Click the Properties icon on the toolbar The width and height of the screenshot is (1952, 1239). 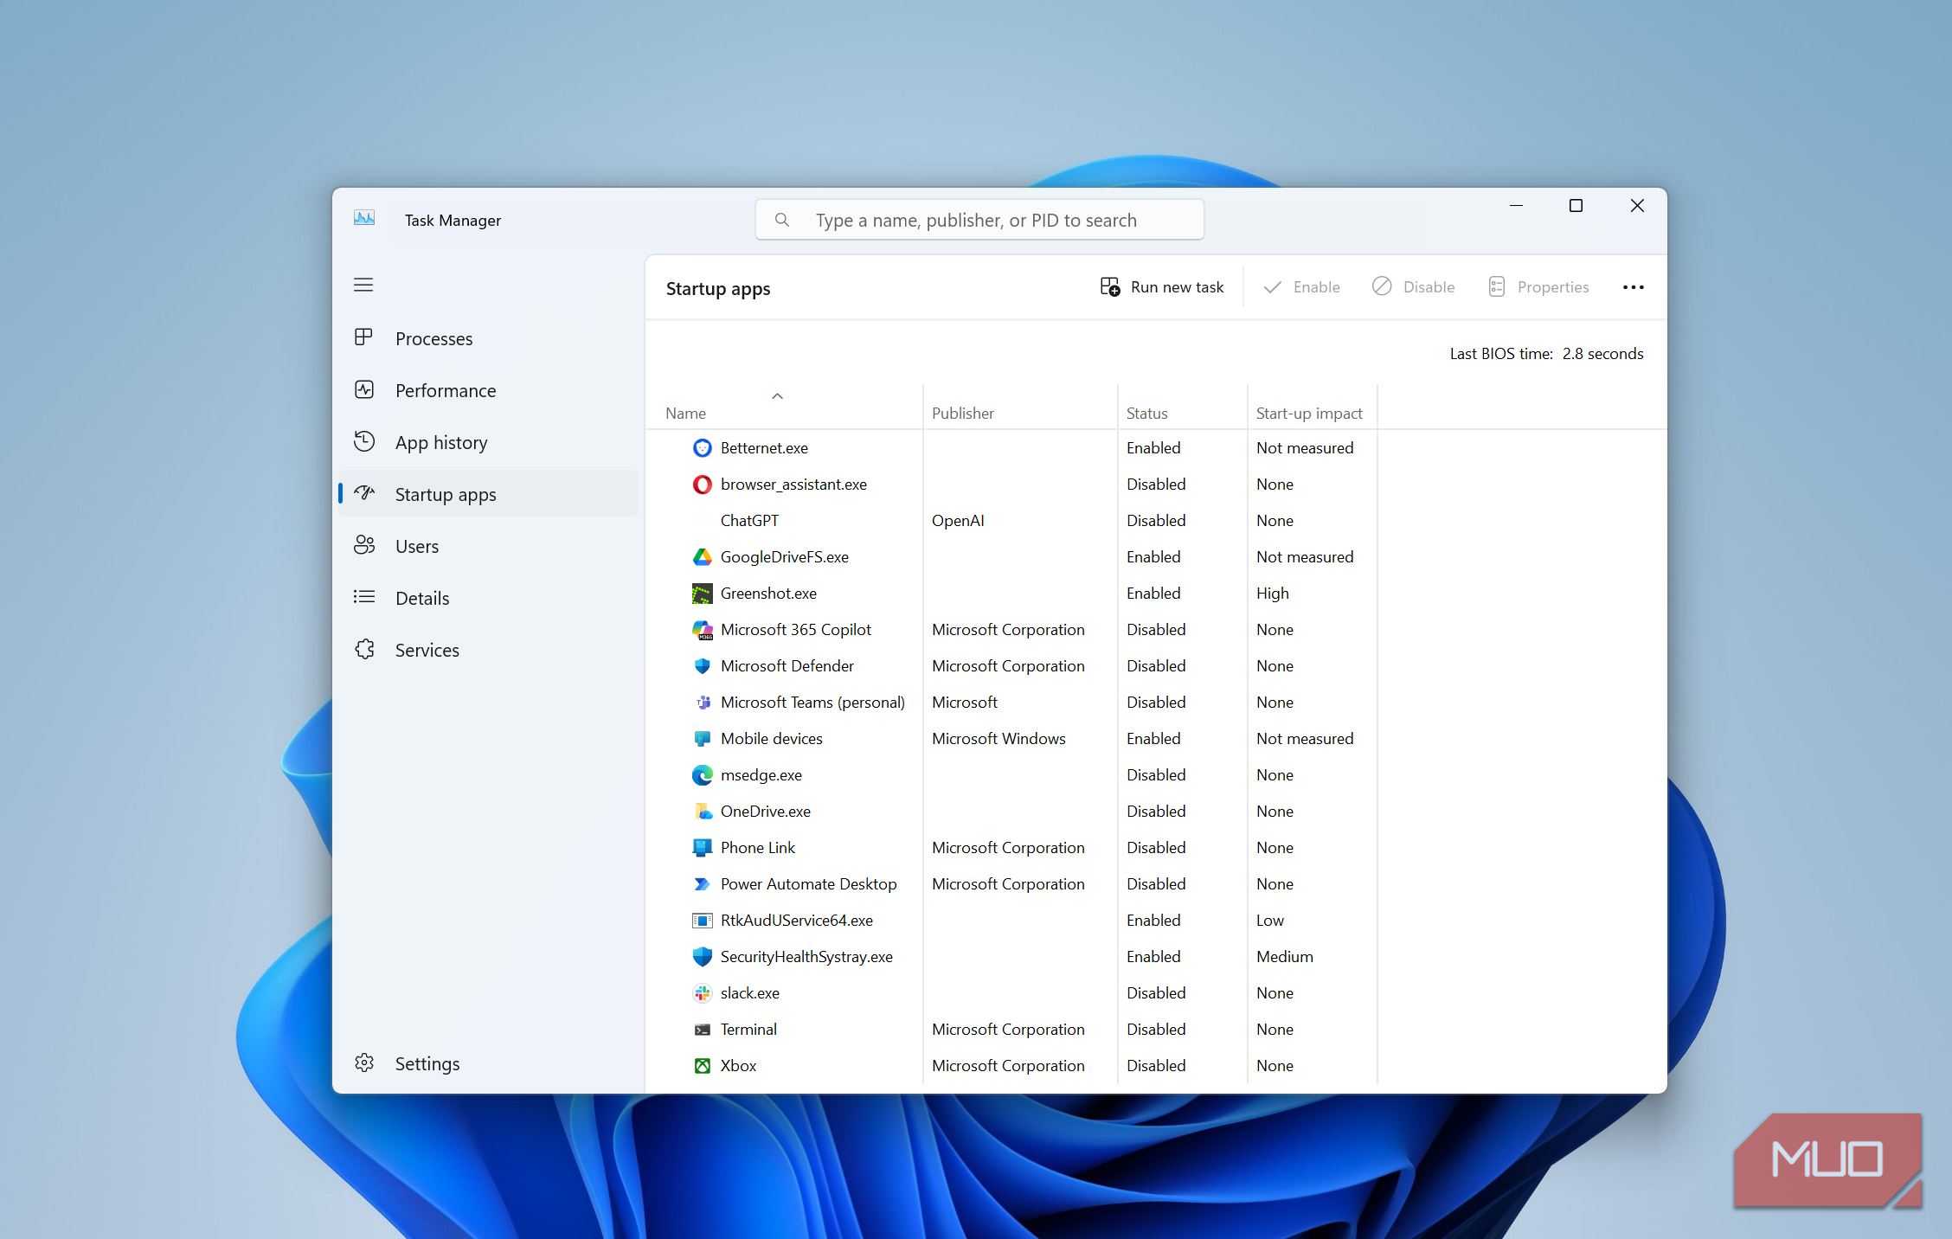[1496, 286]
